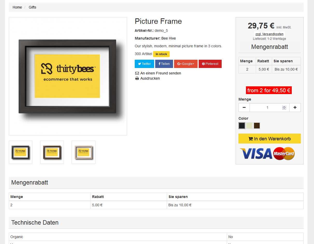View the beige frame thumbnail
The height and width of the screenshot is (244, 314).
point(84,152)
